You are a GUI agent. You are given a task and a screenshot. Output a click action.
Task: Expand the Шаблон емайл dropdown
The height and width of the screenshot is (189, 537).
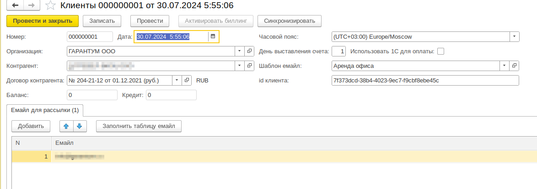[x=505, y=66]
